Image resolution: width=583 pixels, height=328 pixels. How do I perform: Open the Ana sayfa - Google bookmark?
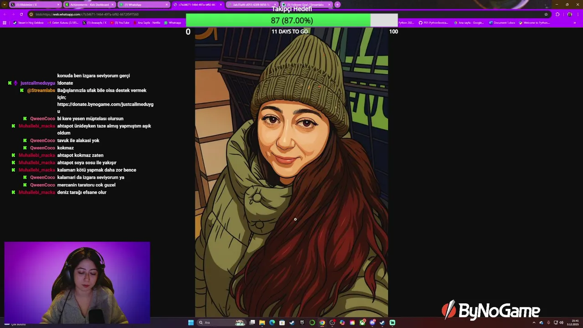pos(469,23)
